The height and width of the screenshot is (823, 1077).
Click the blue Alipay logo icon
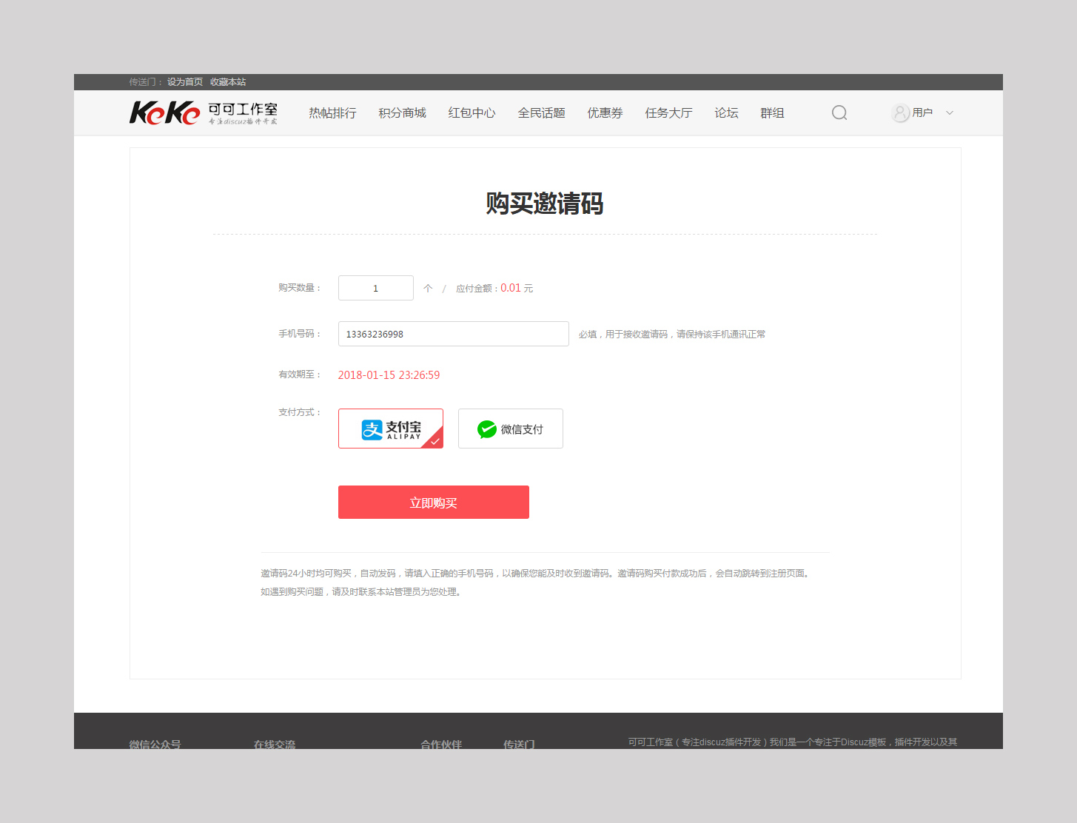pyautogui.click(x=372, y=429)
